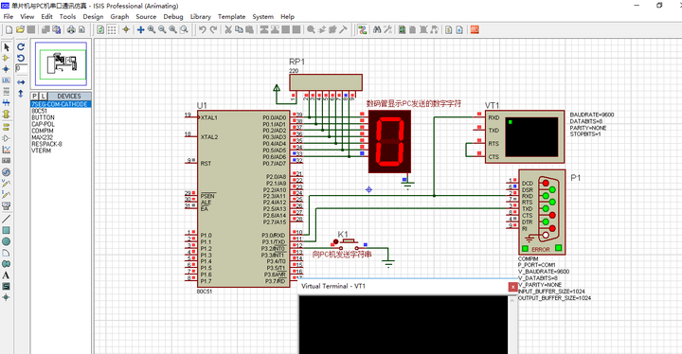Viewport: 682px width, 354px height.
Task: Click the L library button
Action: (43, 97)
